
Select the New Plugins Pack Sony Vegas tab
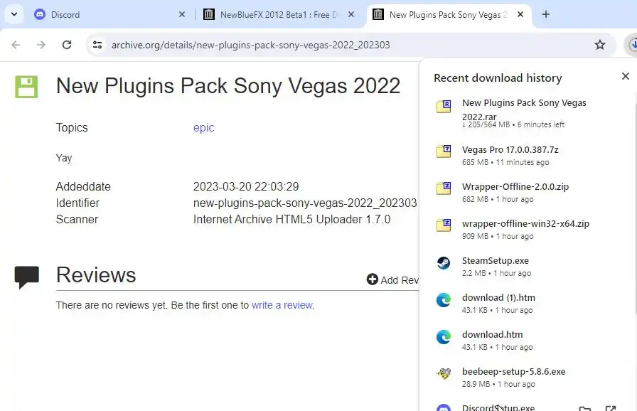pyautogui.click(x=449, y=15)
